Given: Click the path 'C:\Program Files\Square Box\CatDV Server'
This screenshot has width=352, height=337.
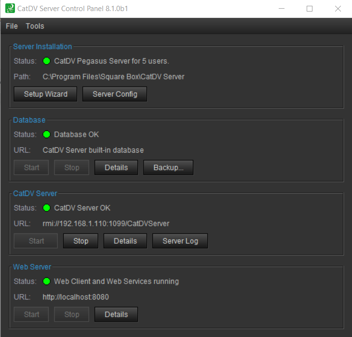Looking at the screenshot, I should pyautogui.click(x=113, y=77).
